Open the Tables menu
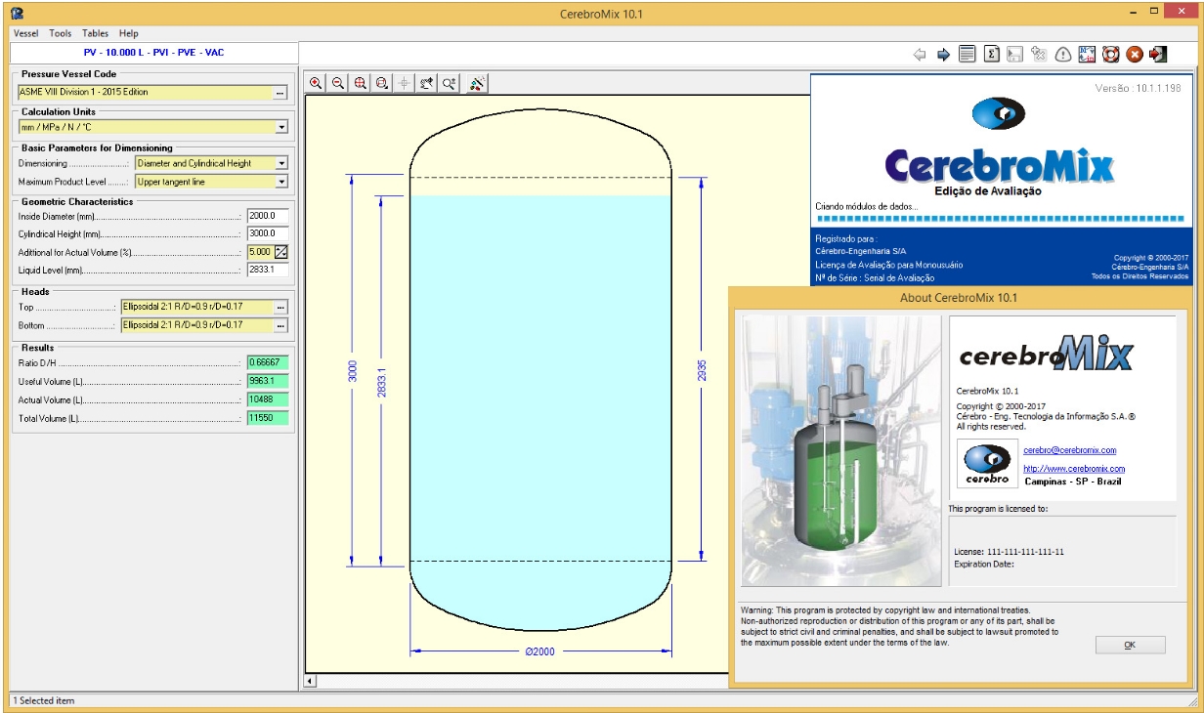Image resolution: width=1204 pixels, height=713 pixels. pos(96,33)
